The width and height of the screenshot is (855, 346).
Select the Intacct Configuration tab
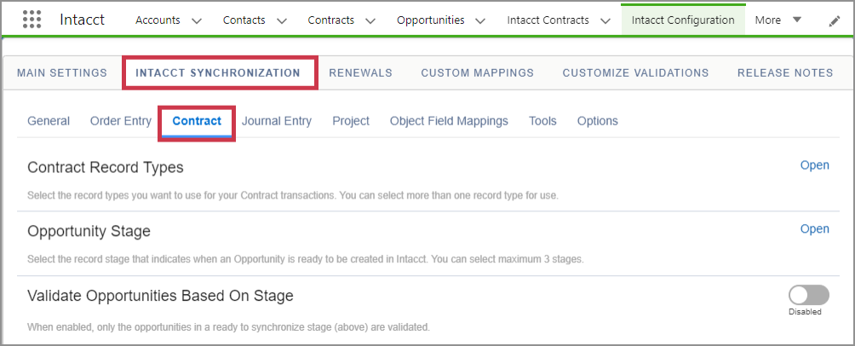pyautogui.click(x=682, y=20)
